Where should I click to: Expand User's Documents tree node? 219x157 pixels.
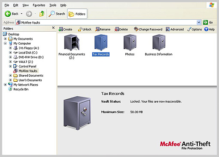(x=10, y=80)
